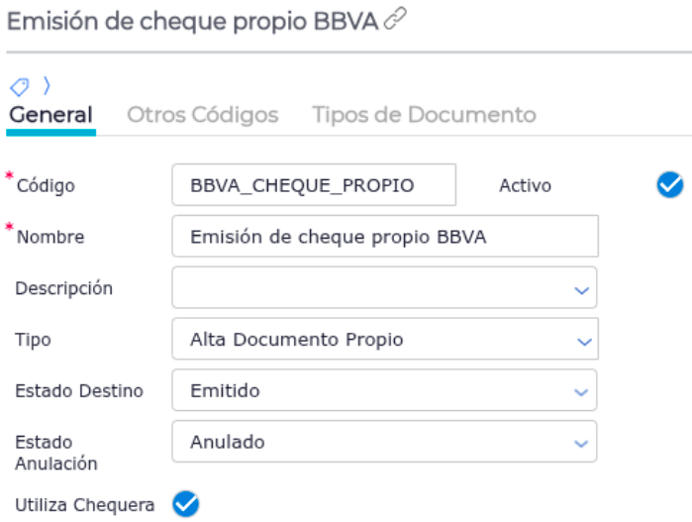Image resolution: width=692 pixels, height=522 pixels.
Task: Click the Activo label text
Action: coord(525,185)
